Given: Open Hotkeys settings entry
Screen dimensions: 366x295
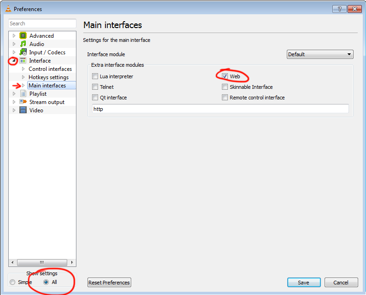Looking at the screenshot, I should point(48,77).
